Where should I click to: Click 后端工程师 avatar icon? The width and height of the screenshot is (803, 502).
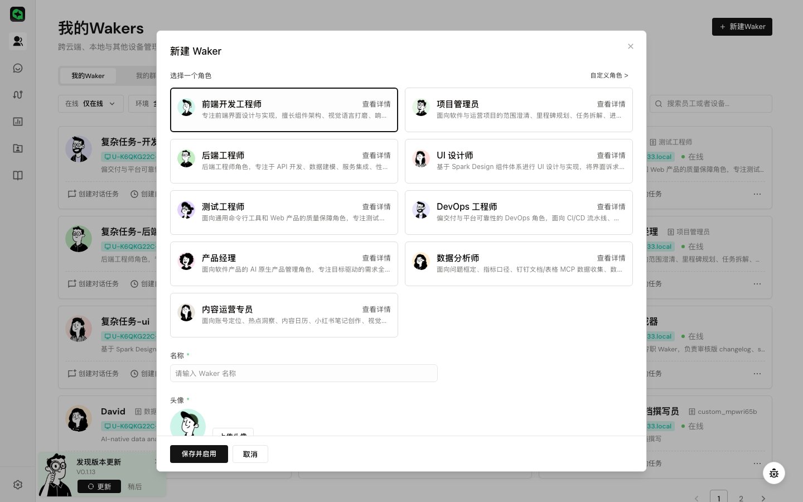coord(186,159)
